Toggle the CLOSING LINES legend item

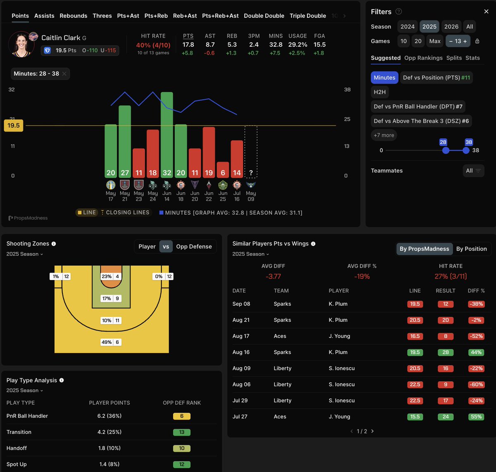click(125, 213)
